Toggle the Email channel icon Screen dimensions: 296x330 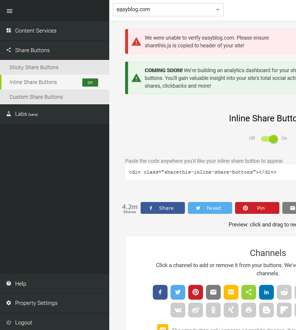click(213, 292)
